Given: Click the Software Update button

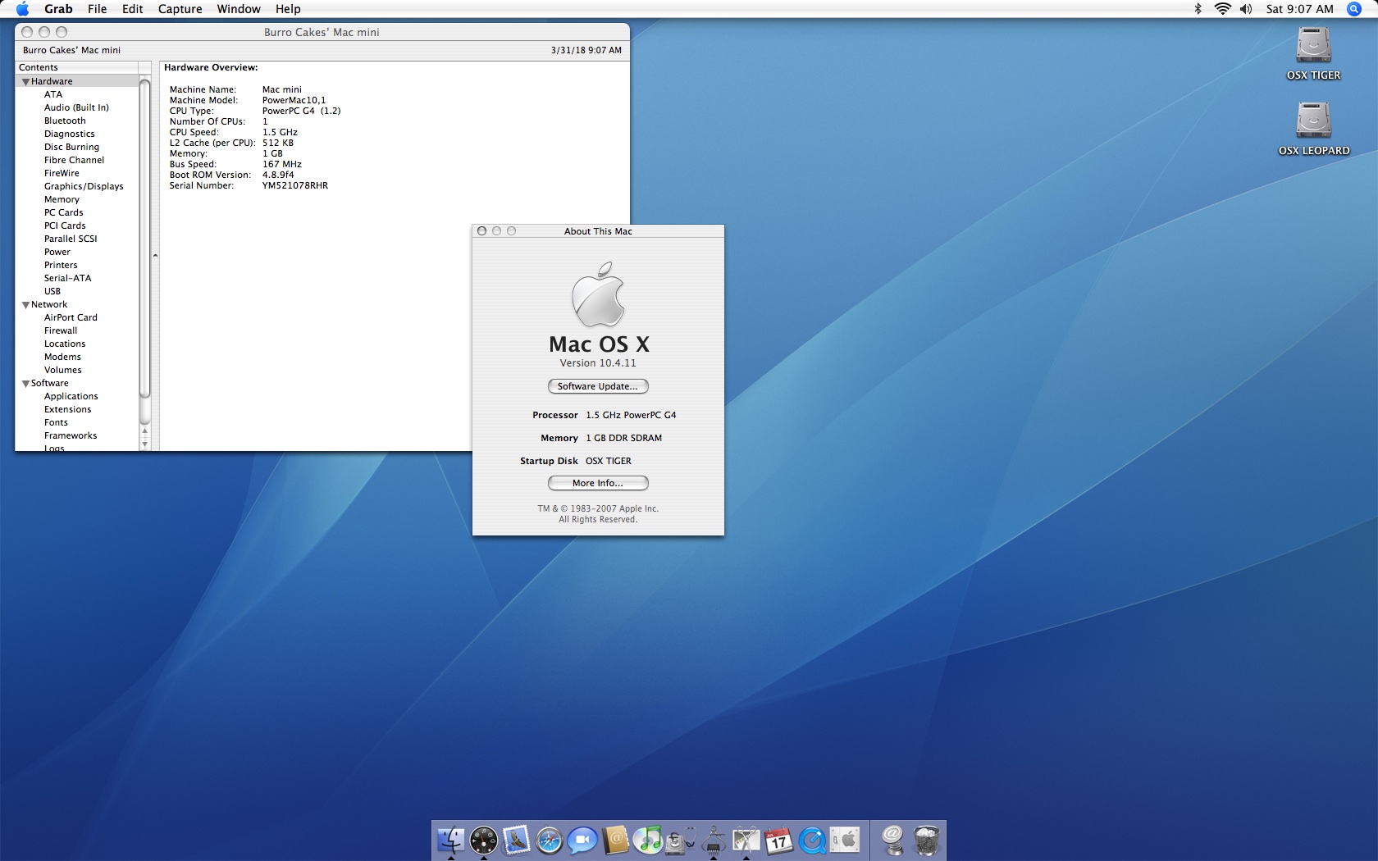Looking at the screenshot, I should [598, 386].
